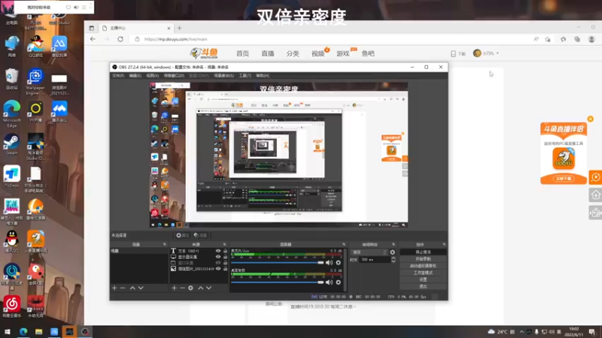Open the 工具(T) menu in OBS
602x338 pixels.
pos(245,76)
